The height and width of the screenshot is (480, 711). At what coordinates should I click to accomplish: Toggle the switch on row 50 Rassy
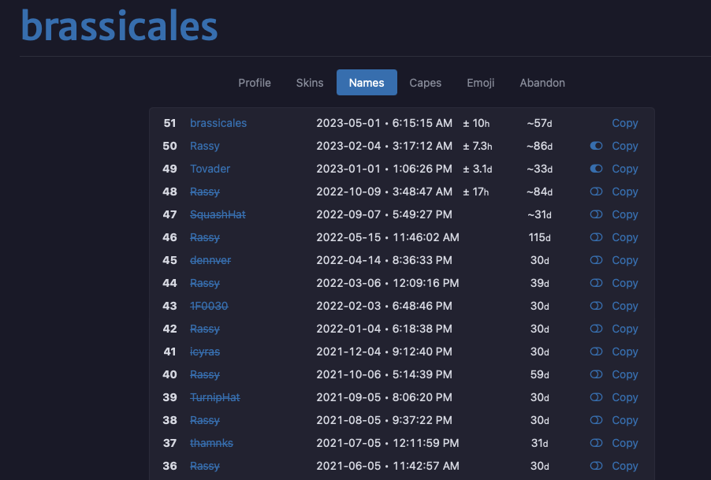coord(596,146)
